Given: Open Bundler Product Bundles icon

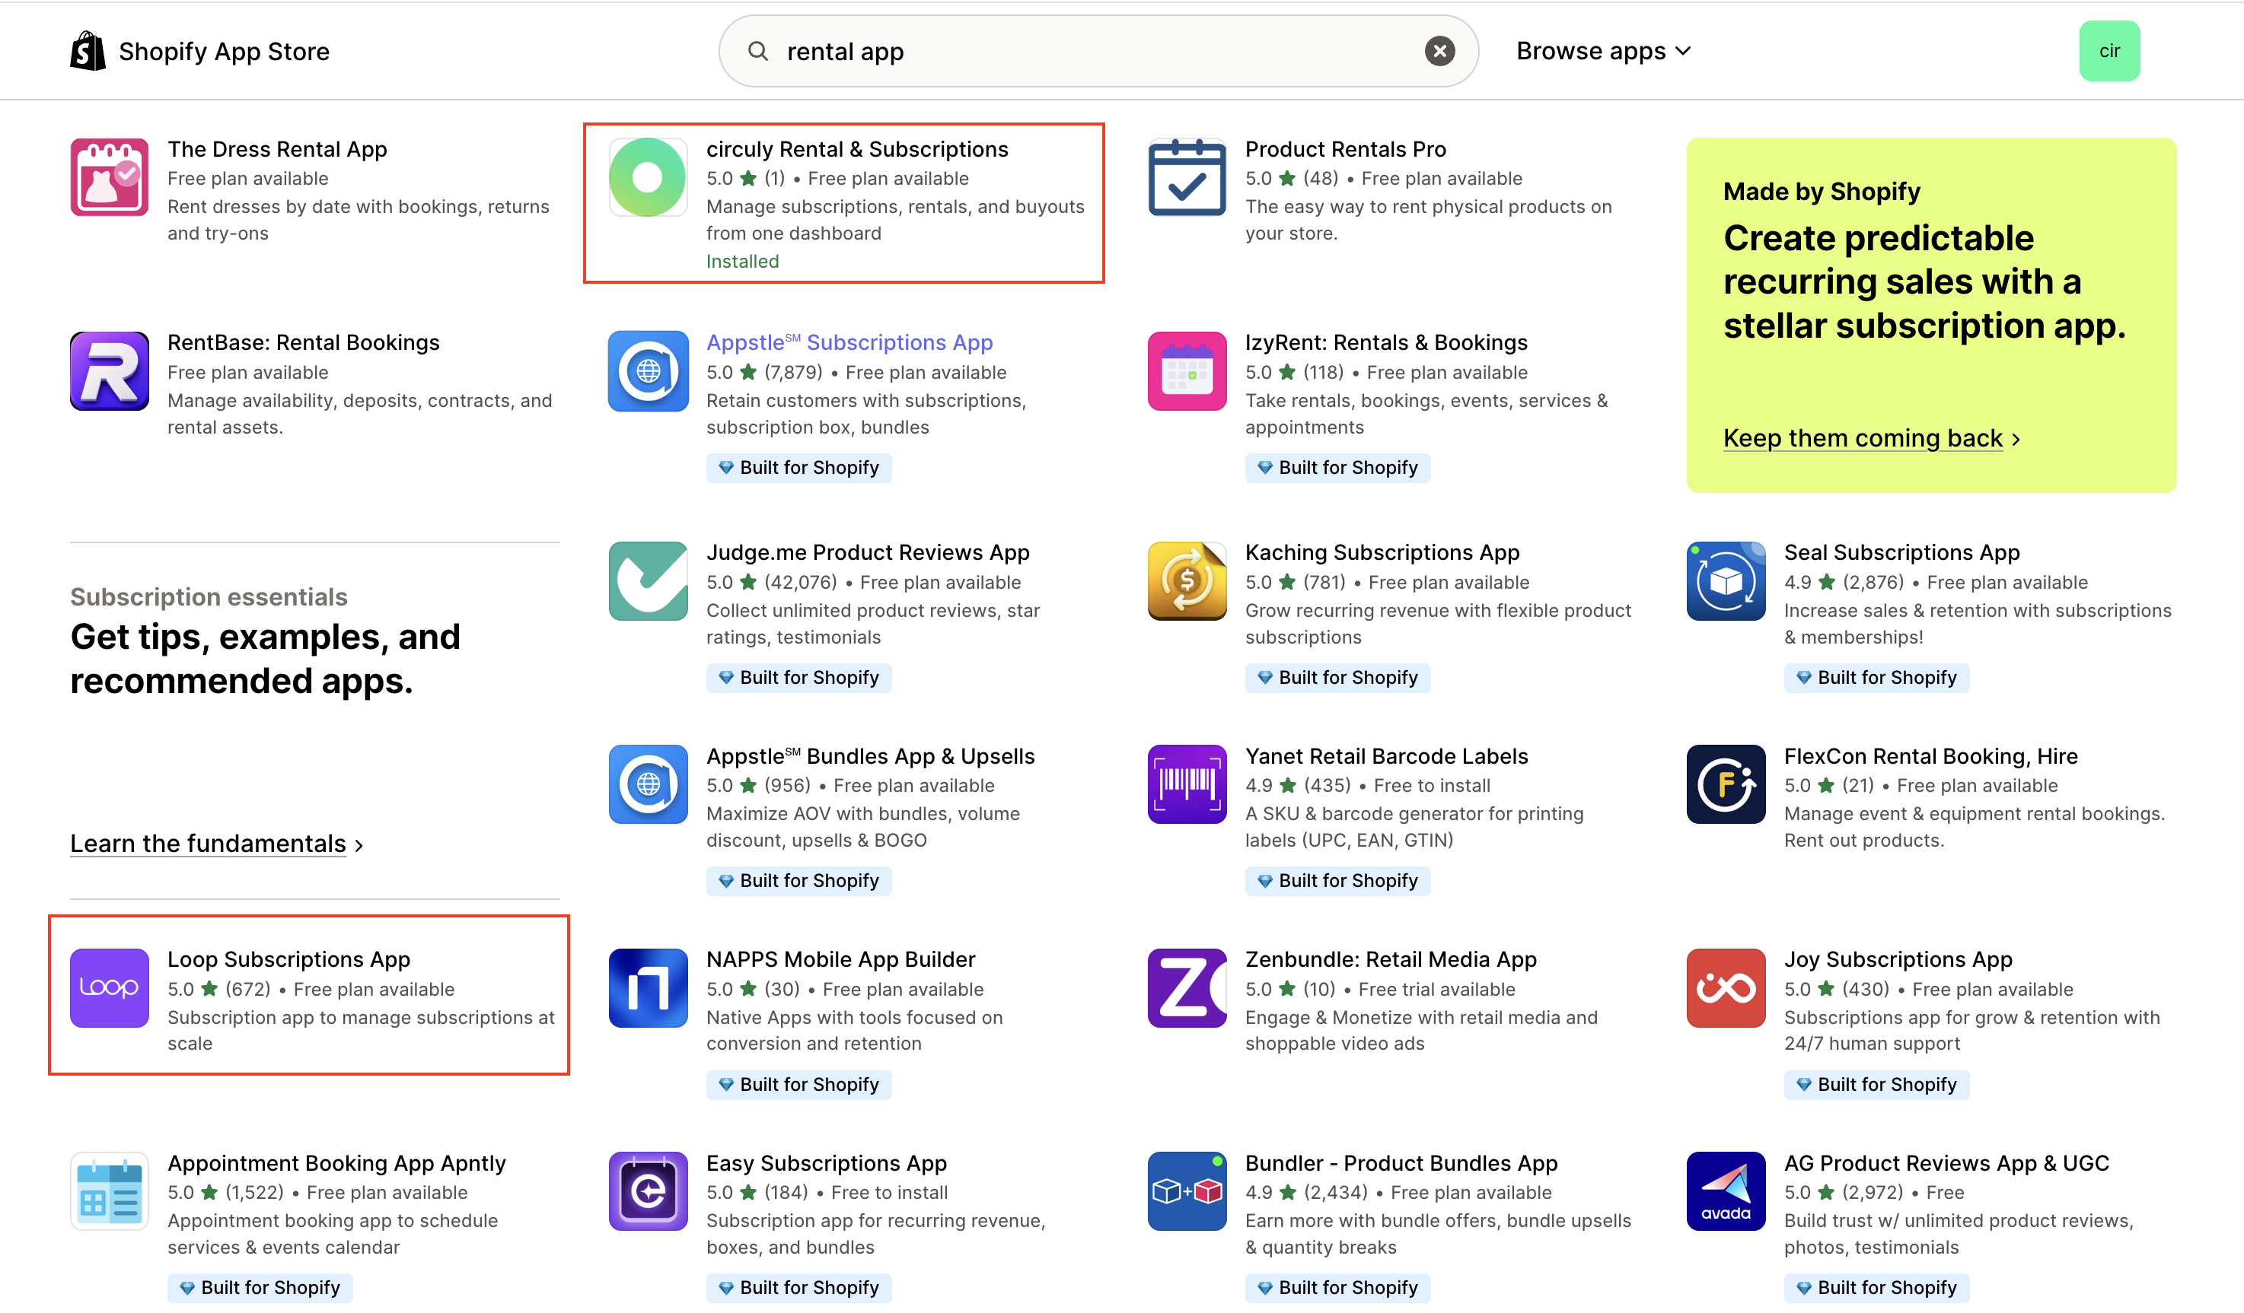Looking at the screenshot, I should click(x=1187, y=1191).
